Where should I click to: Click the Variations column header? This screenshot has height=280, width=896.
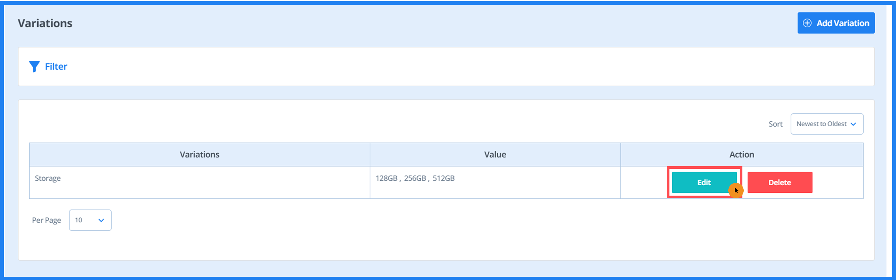(199, 155)
